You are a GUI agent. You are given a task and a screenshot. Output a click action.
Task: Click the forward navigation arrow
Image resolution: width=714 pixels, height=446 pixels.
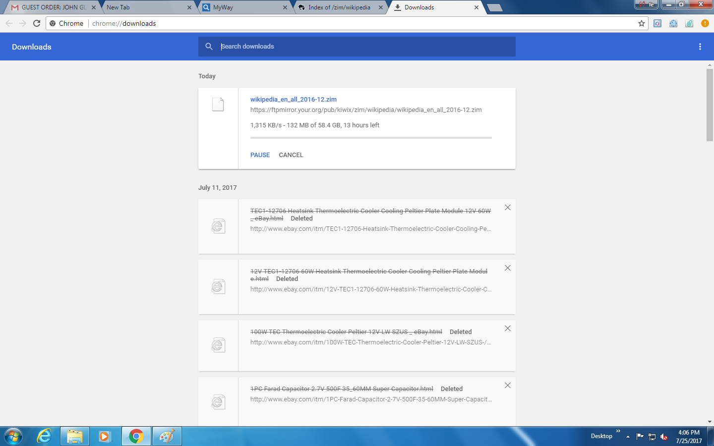[23, 23]
